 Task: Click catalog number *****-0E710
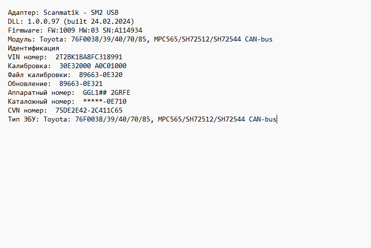pos(104,102)
